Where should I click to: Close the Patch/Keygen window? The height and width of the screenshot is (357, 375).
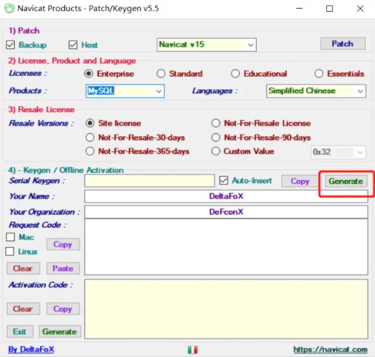[x=360, y=9]
